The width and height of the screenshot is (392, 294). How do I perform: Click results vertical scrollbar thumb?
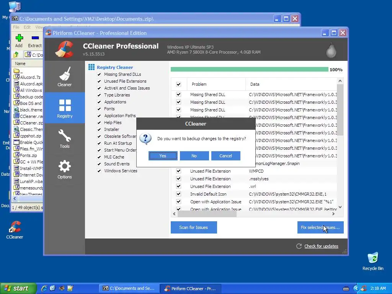340,110
